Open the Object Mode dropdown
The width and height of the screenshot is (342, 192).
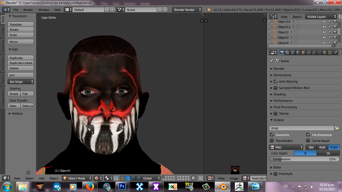click(77, 178)
